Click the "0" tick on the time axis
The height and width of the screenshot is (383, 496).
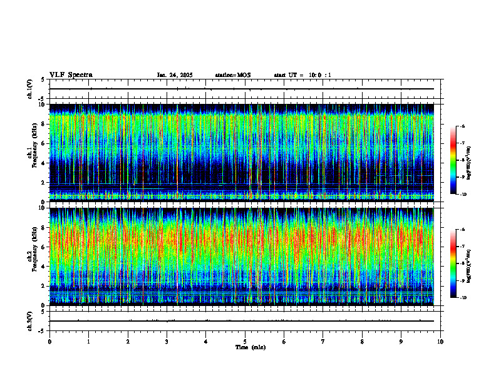(x=49, y=342)
